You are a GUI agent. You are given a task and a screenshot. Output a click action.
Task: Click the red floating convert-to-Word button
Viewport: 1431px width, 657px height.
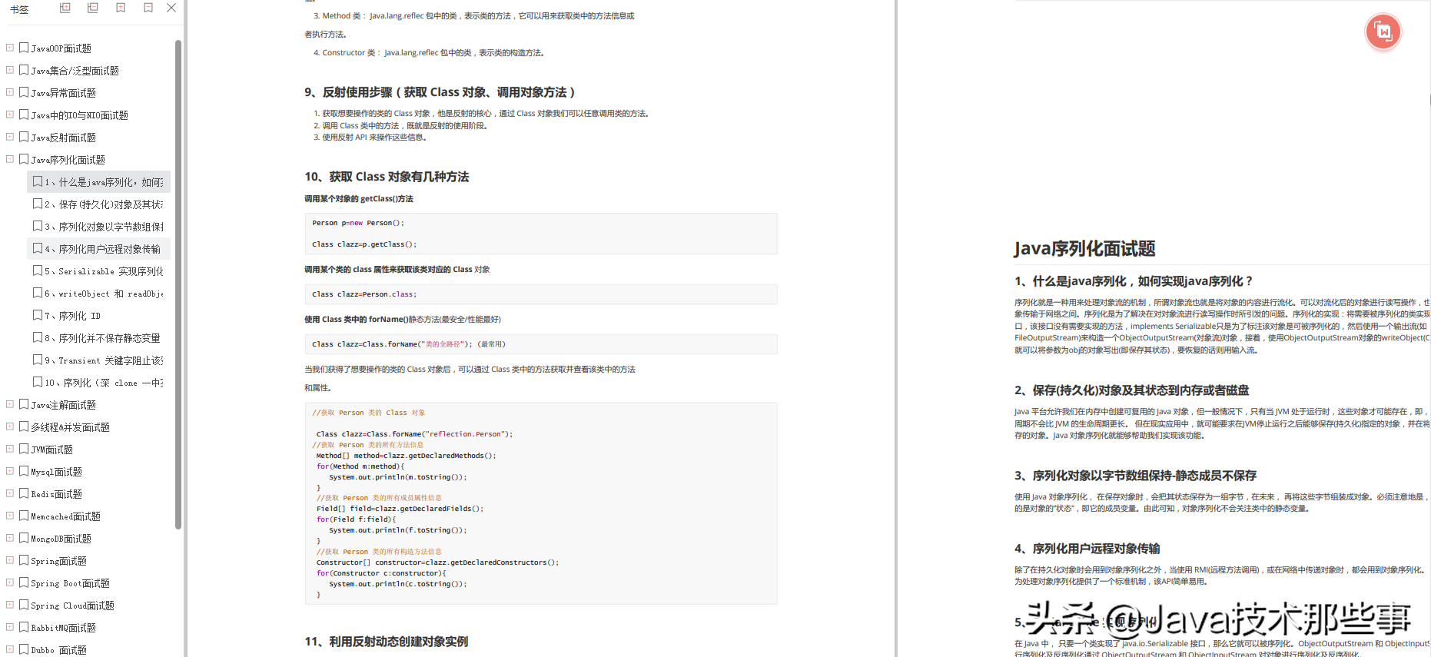coord(1383,32)
